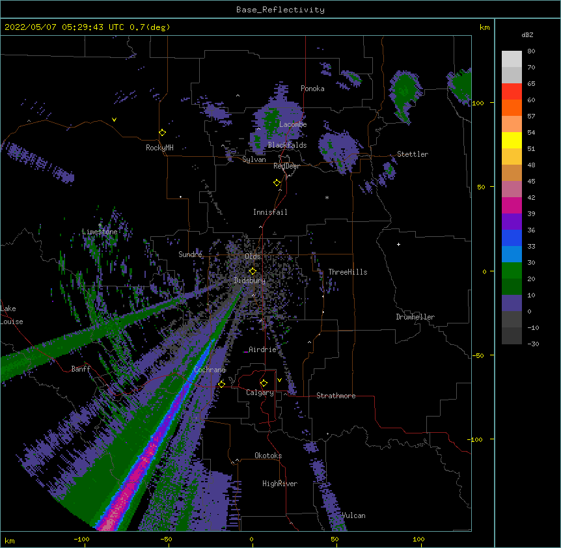Click the yellow diamond marker between Olds and Didsbury
The width and height of the screenshot is (561, 548).
253,271
